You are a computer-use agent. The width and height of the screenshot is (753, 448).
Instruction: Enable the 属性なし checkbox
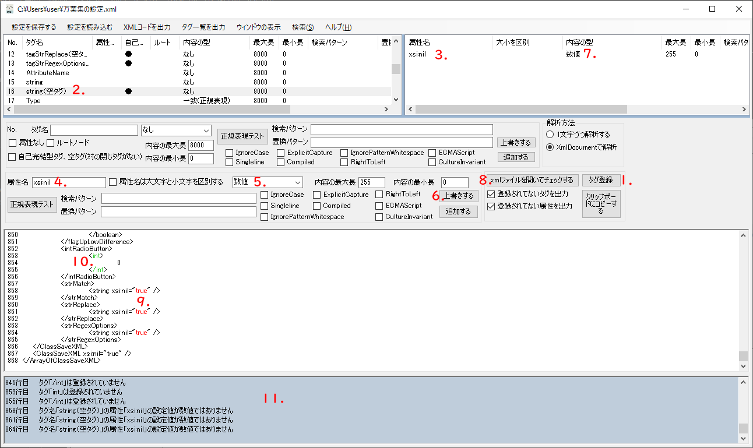pos(13,143)
